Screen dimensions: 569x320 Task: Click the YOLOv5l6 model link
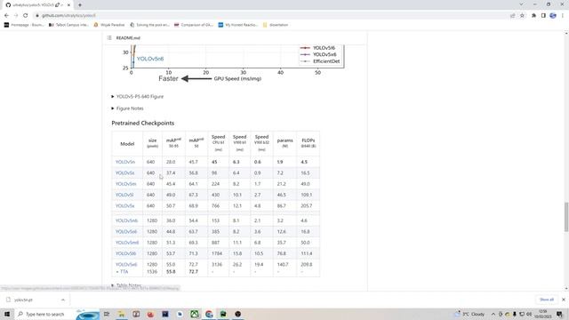click(x=126, y=253)
